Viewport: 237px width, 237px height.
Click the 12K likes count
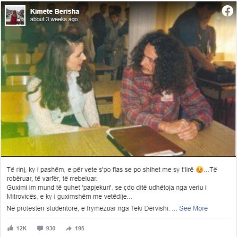[x=22, y=229]
